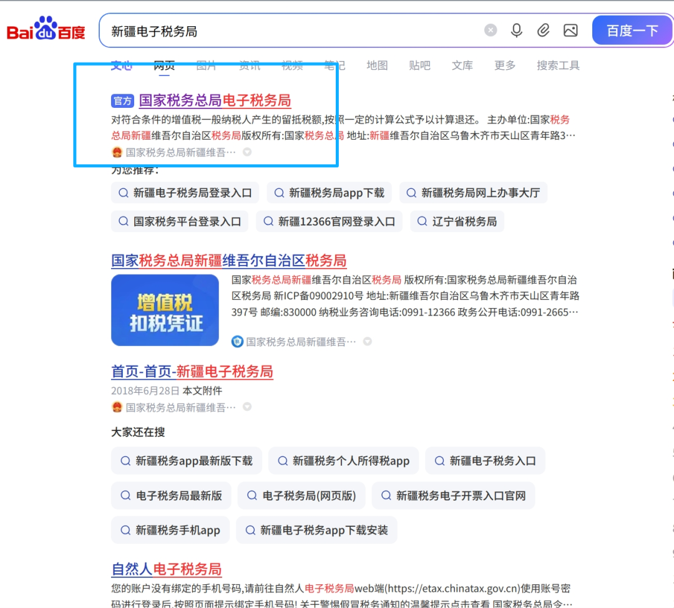The image size is (674, 608).
Task: Click the 官方 badge on first result
Action: [x=122, y=101]
